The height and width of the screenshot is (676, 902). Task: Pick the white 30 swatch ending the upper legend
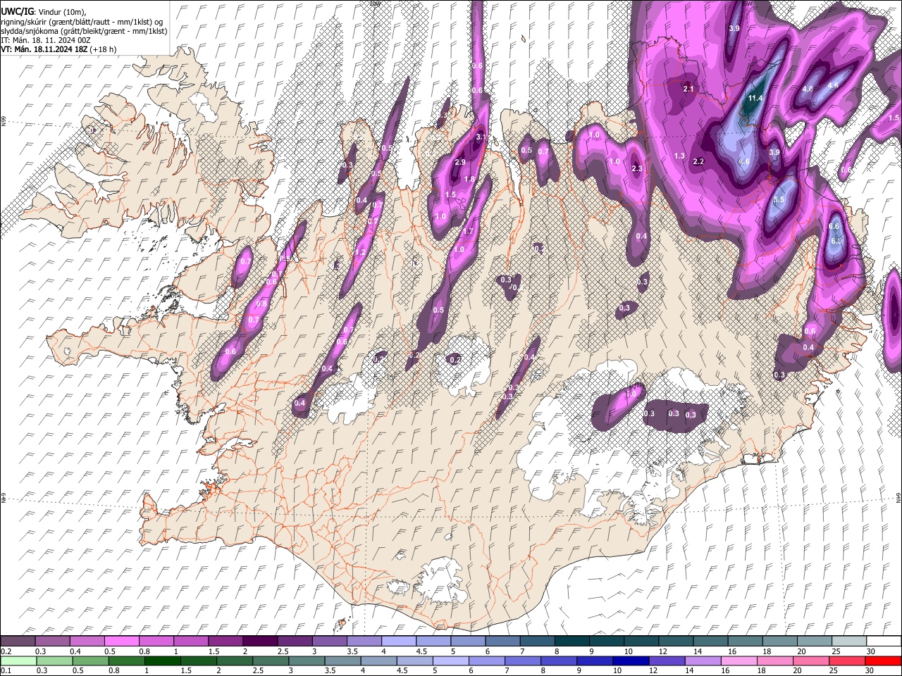point(882,641)
